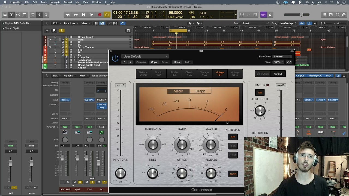
Task: Open the Snap Smart dropdown
Action: coord(256,23)
